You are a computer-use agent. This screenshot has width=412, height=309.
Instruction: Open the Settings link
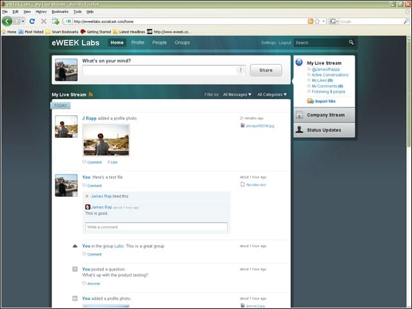point(268,42)
